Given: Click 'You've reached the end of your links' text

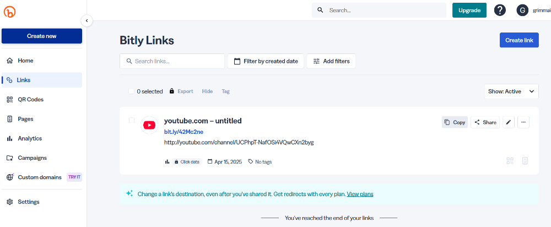Looking at the screenshot, I should pyautogui.click(x=329, y=218).
